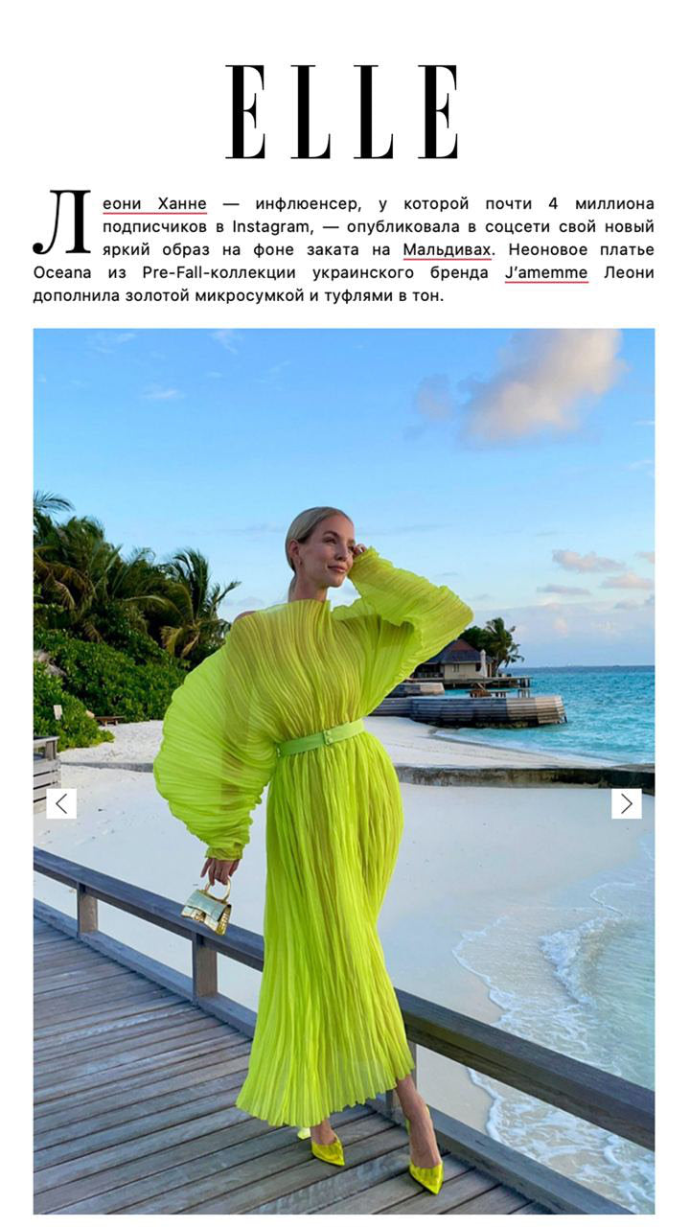Image resolution: width=690 pixels, height=1227 pixels.
Task: Click the green belt on the dress
Action: [x=320, y=738]
